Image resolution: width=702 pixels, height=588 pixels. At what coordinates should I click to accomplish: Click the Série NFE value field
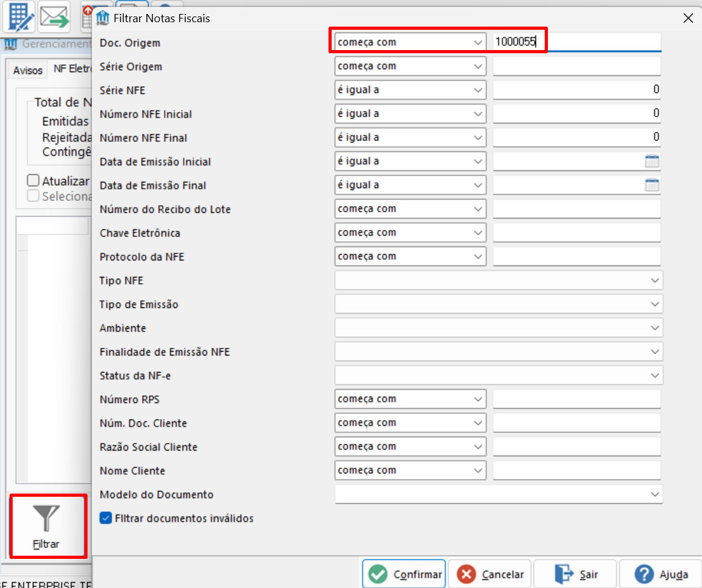click(x=576, y=89)
